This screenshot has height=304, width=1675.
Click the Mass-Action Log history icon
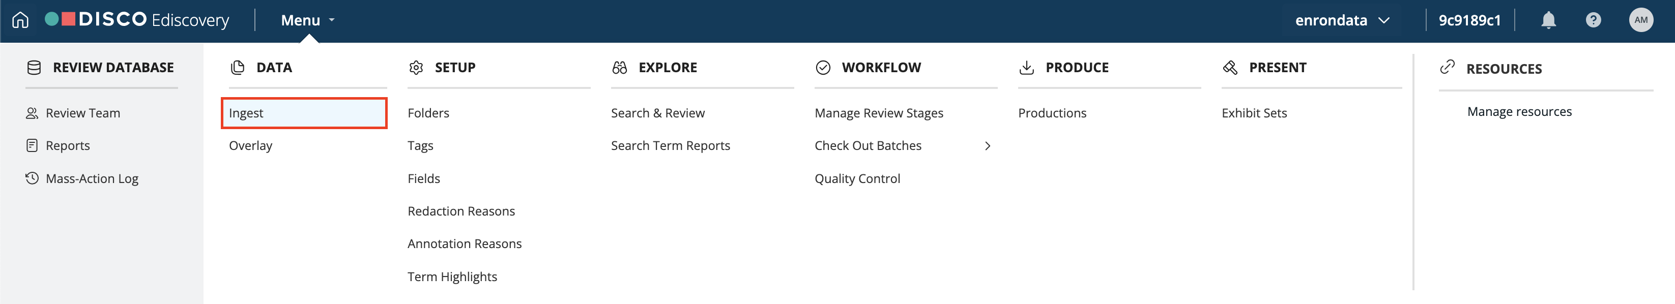(32, 178)
